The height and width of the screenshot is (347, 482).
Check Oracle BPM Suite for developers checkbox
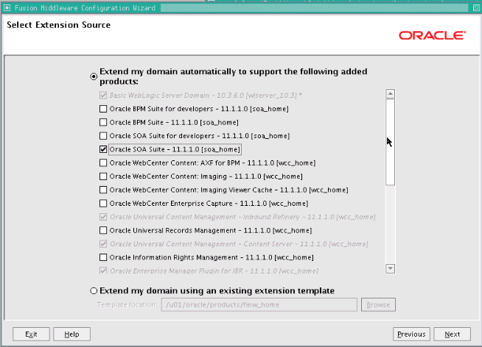[103, 109]
